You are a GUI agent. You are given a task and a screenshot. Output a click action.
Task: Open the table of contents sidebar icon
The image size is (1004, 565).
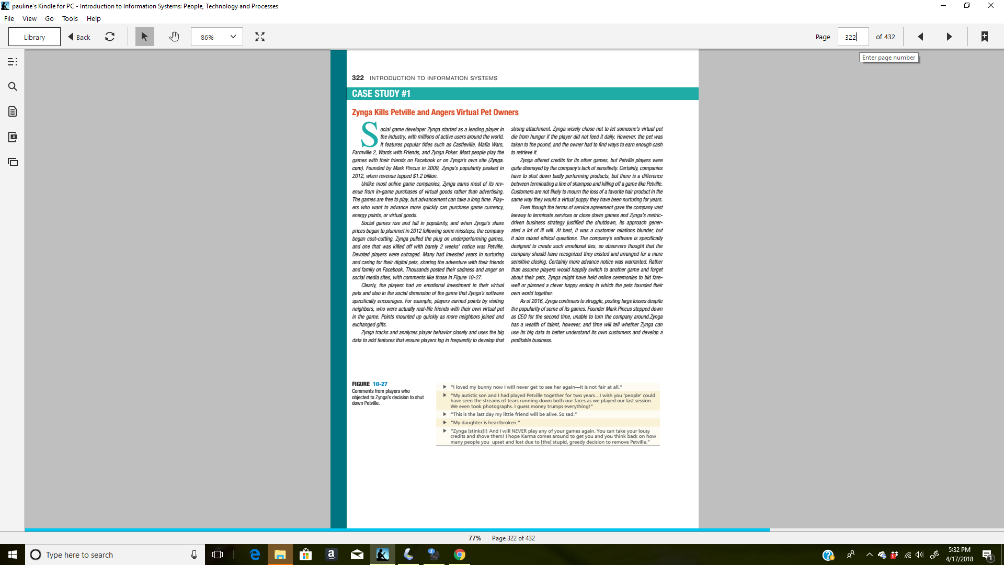coord(13,62)
